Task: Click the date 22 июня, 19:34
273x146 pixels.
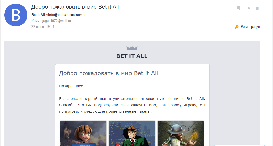Action: click(43, 27)
